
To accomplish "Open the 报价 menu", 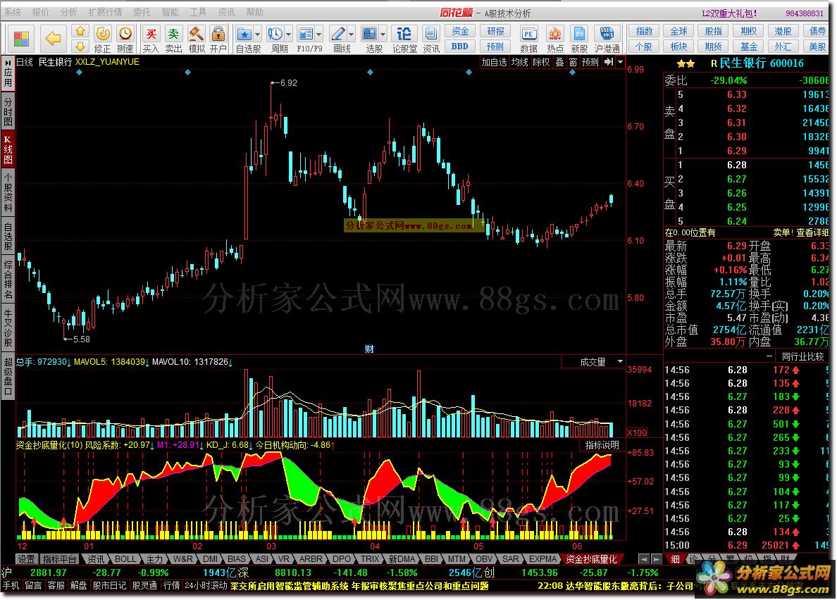I will click(41, 12).
